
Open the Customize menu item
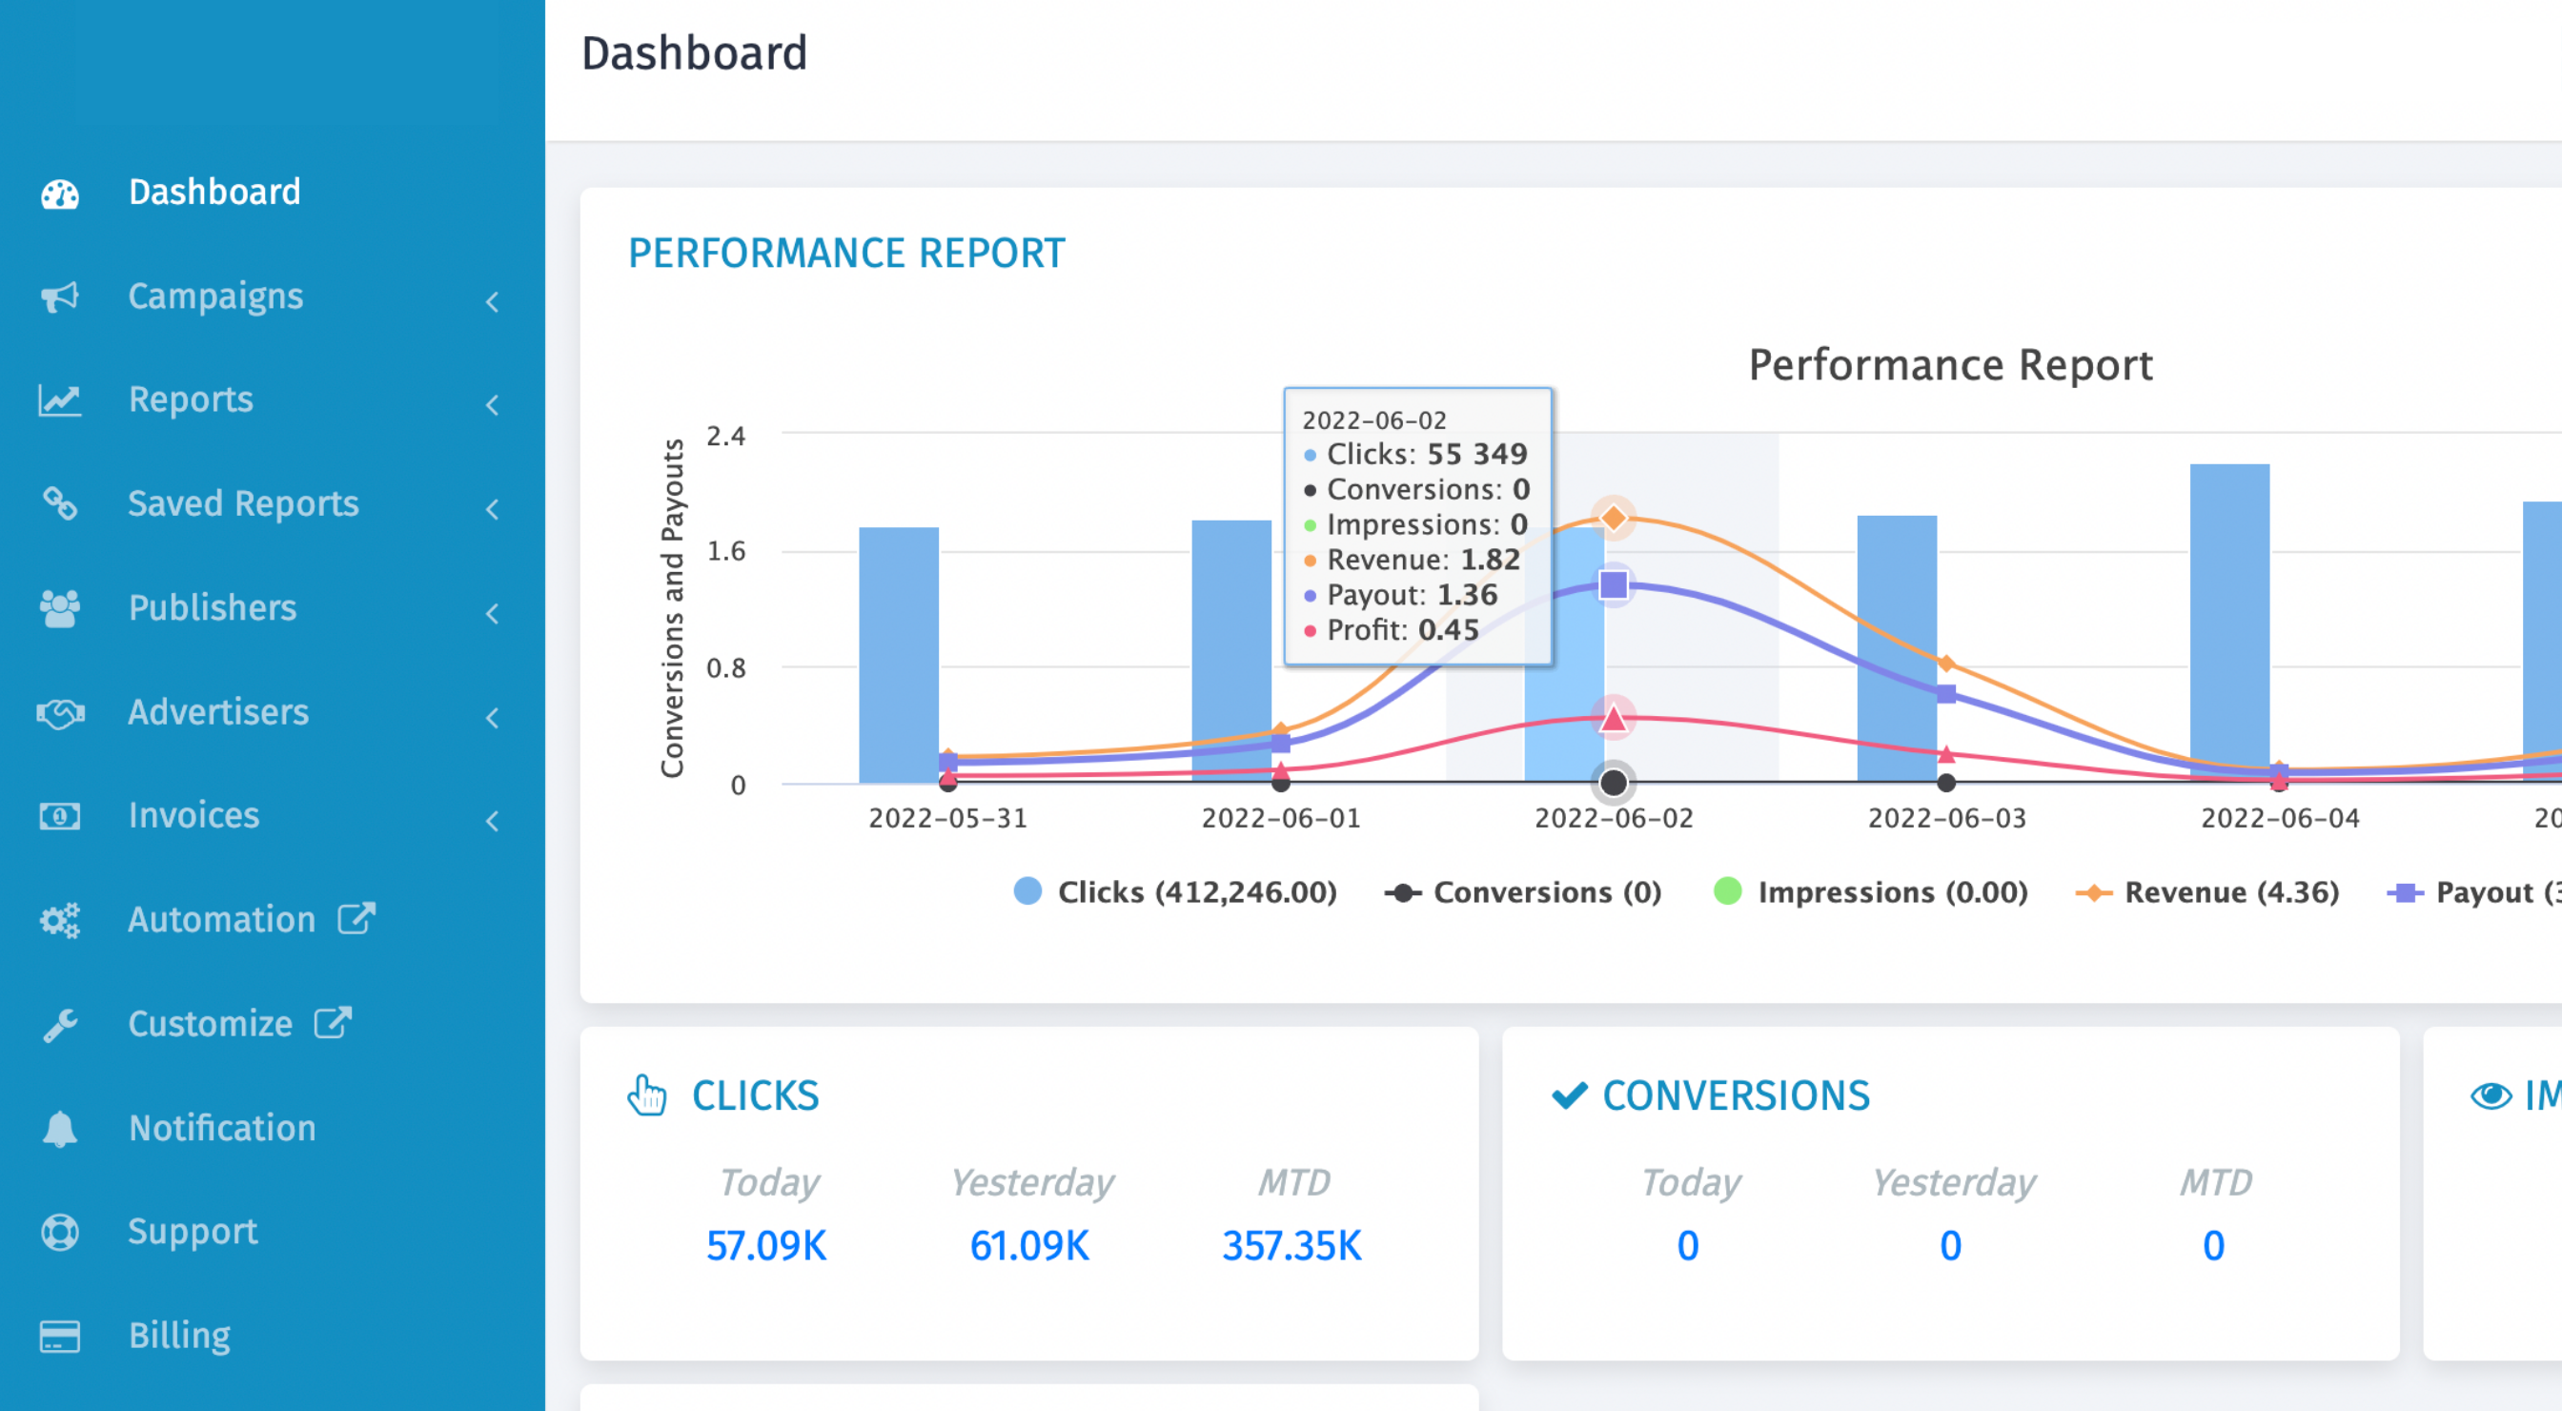[x=210, y=1024]
